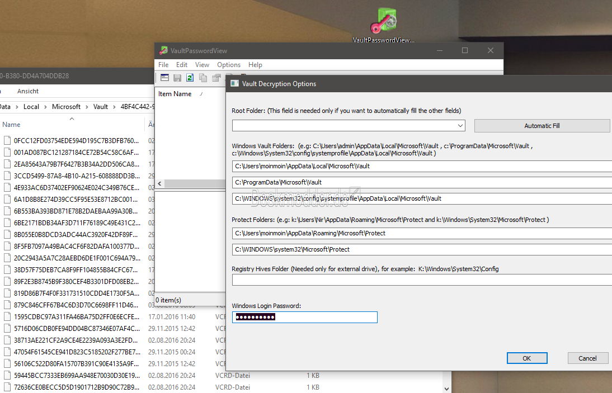Click Cancel in Vault Decryption Options
The width and height of the screenshot is (612, 393).
[587, 358]
